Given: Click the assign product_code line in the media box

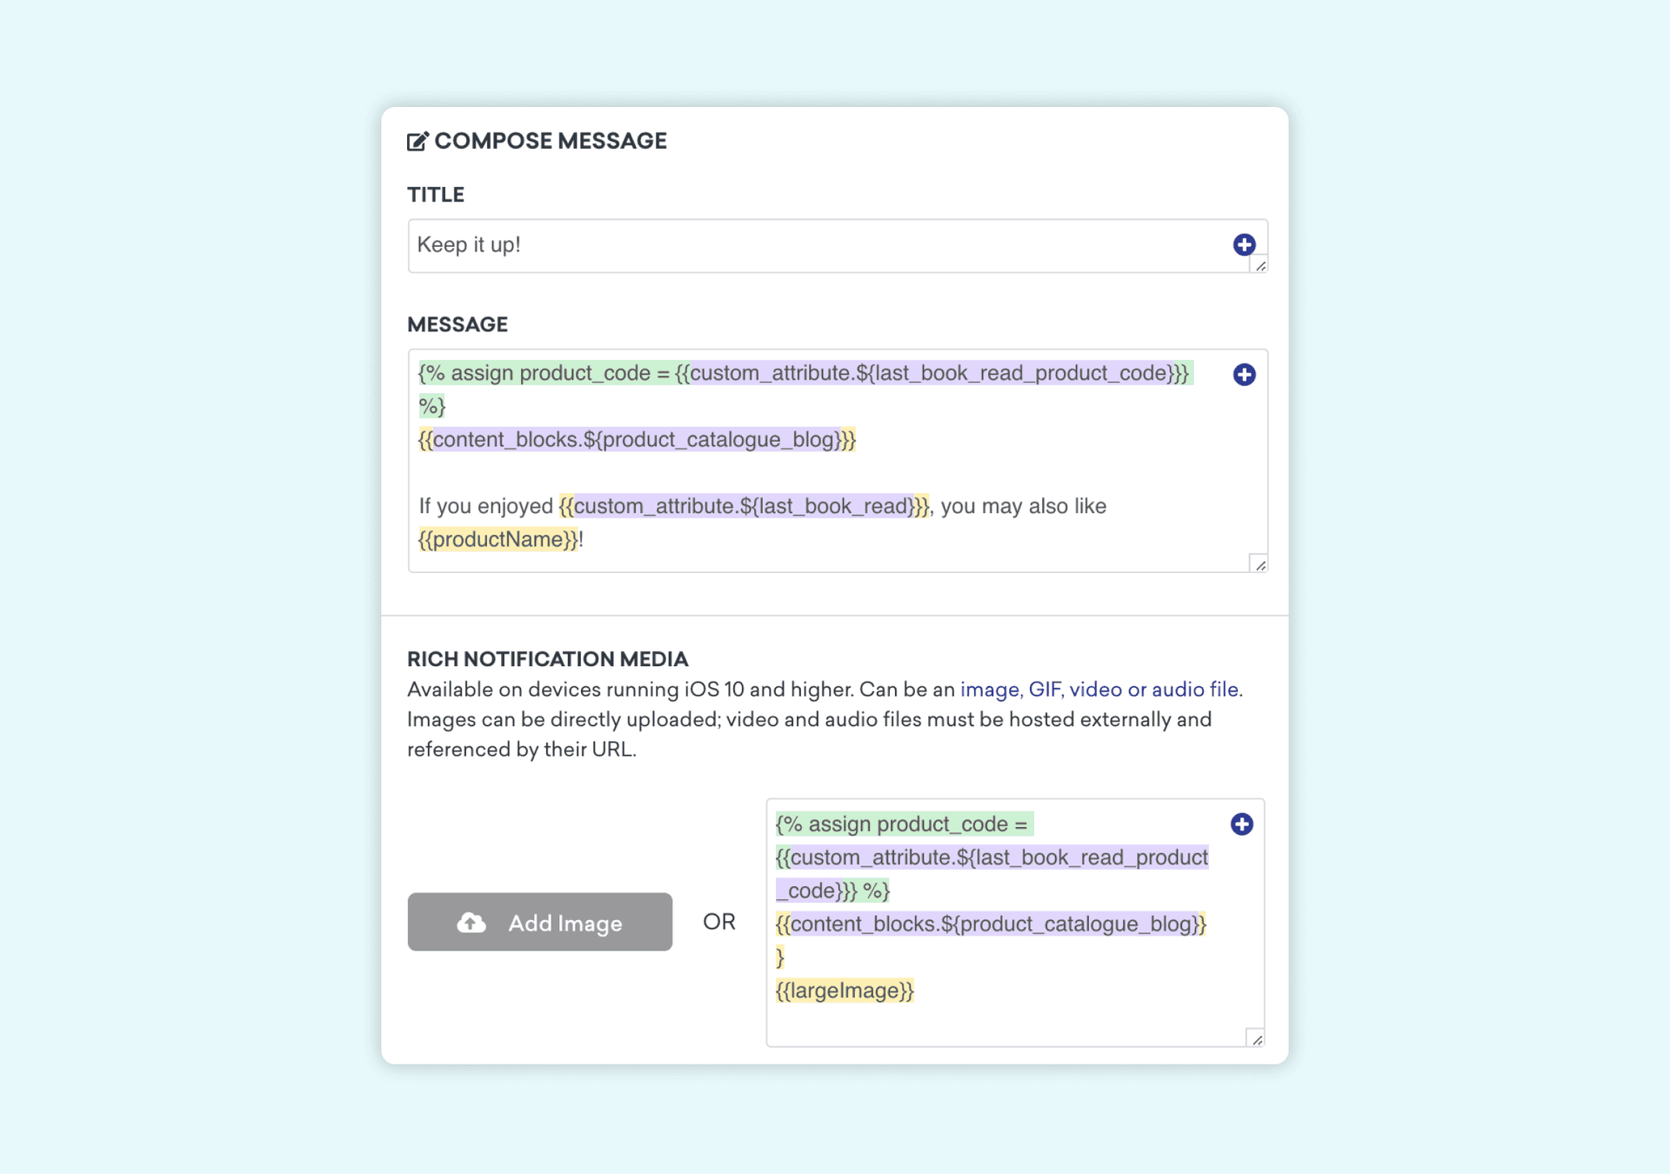Looking at the screenshot, I should tap(901, 824).
